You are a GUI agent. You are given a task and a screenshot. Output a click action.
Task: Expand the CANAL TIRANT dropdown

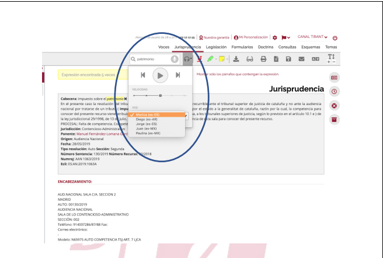(x=312, y=37)
